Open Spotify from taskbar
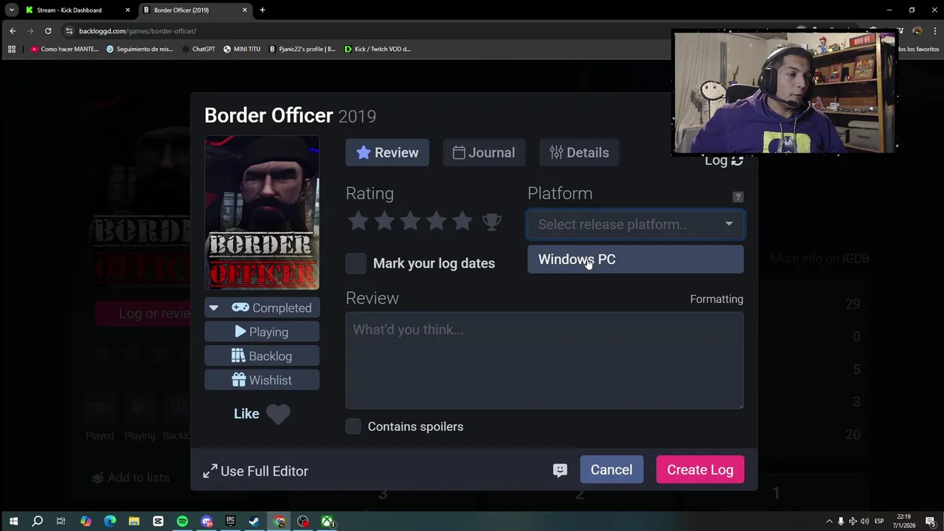The height and width of the screenshot is (531, 944). tap(182, 521)
